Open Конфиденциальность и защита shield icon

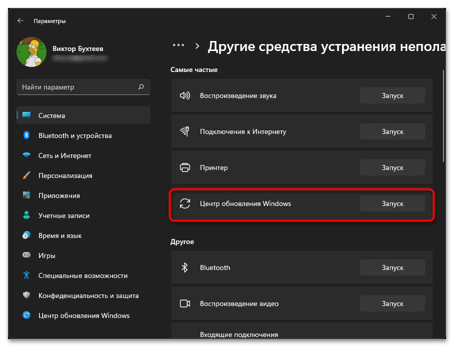[x=26, y=295]
